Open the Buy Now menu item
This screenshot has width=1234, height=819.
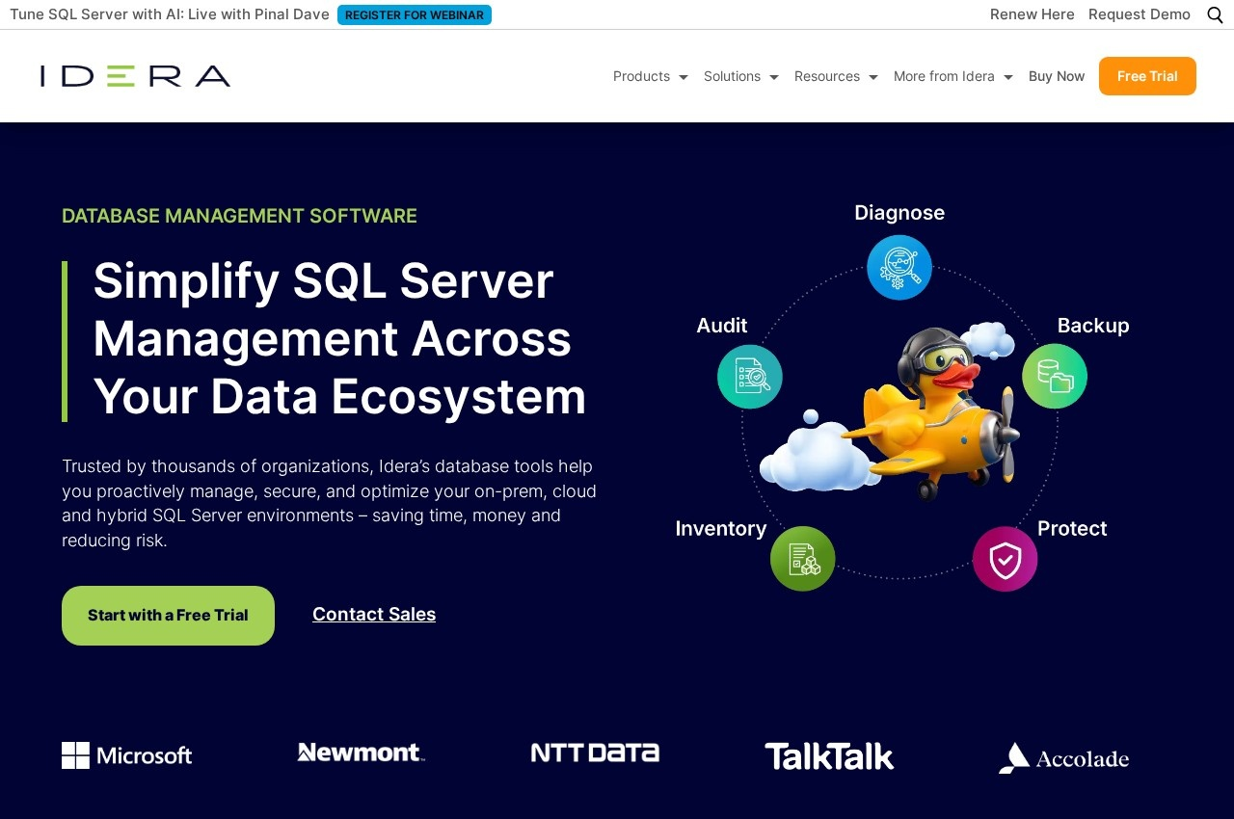(x=1057, y=76)
